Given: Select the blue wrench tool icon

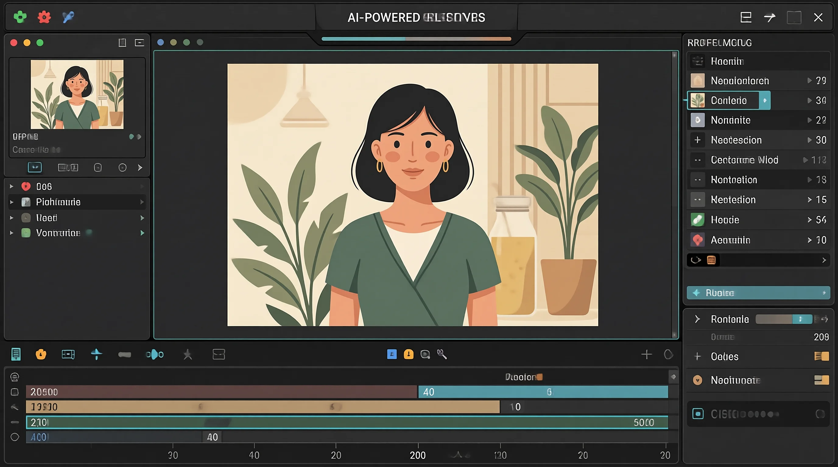Looking at the screenshot, I should pyautogui.click(x=68, y=17).
